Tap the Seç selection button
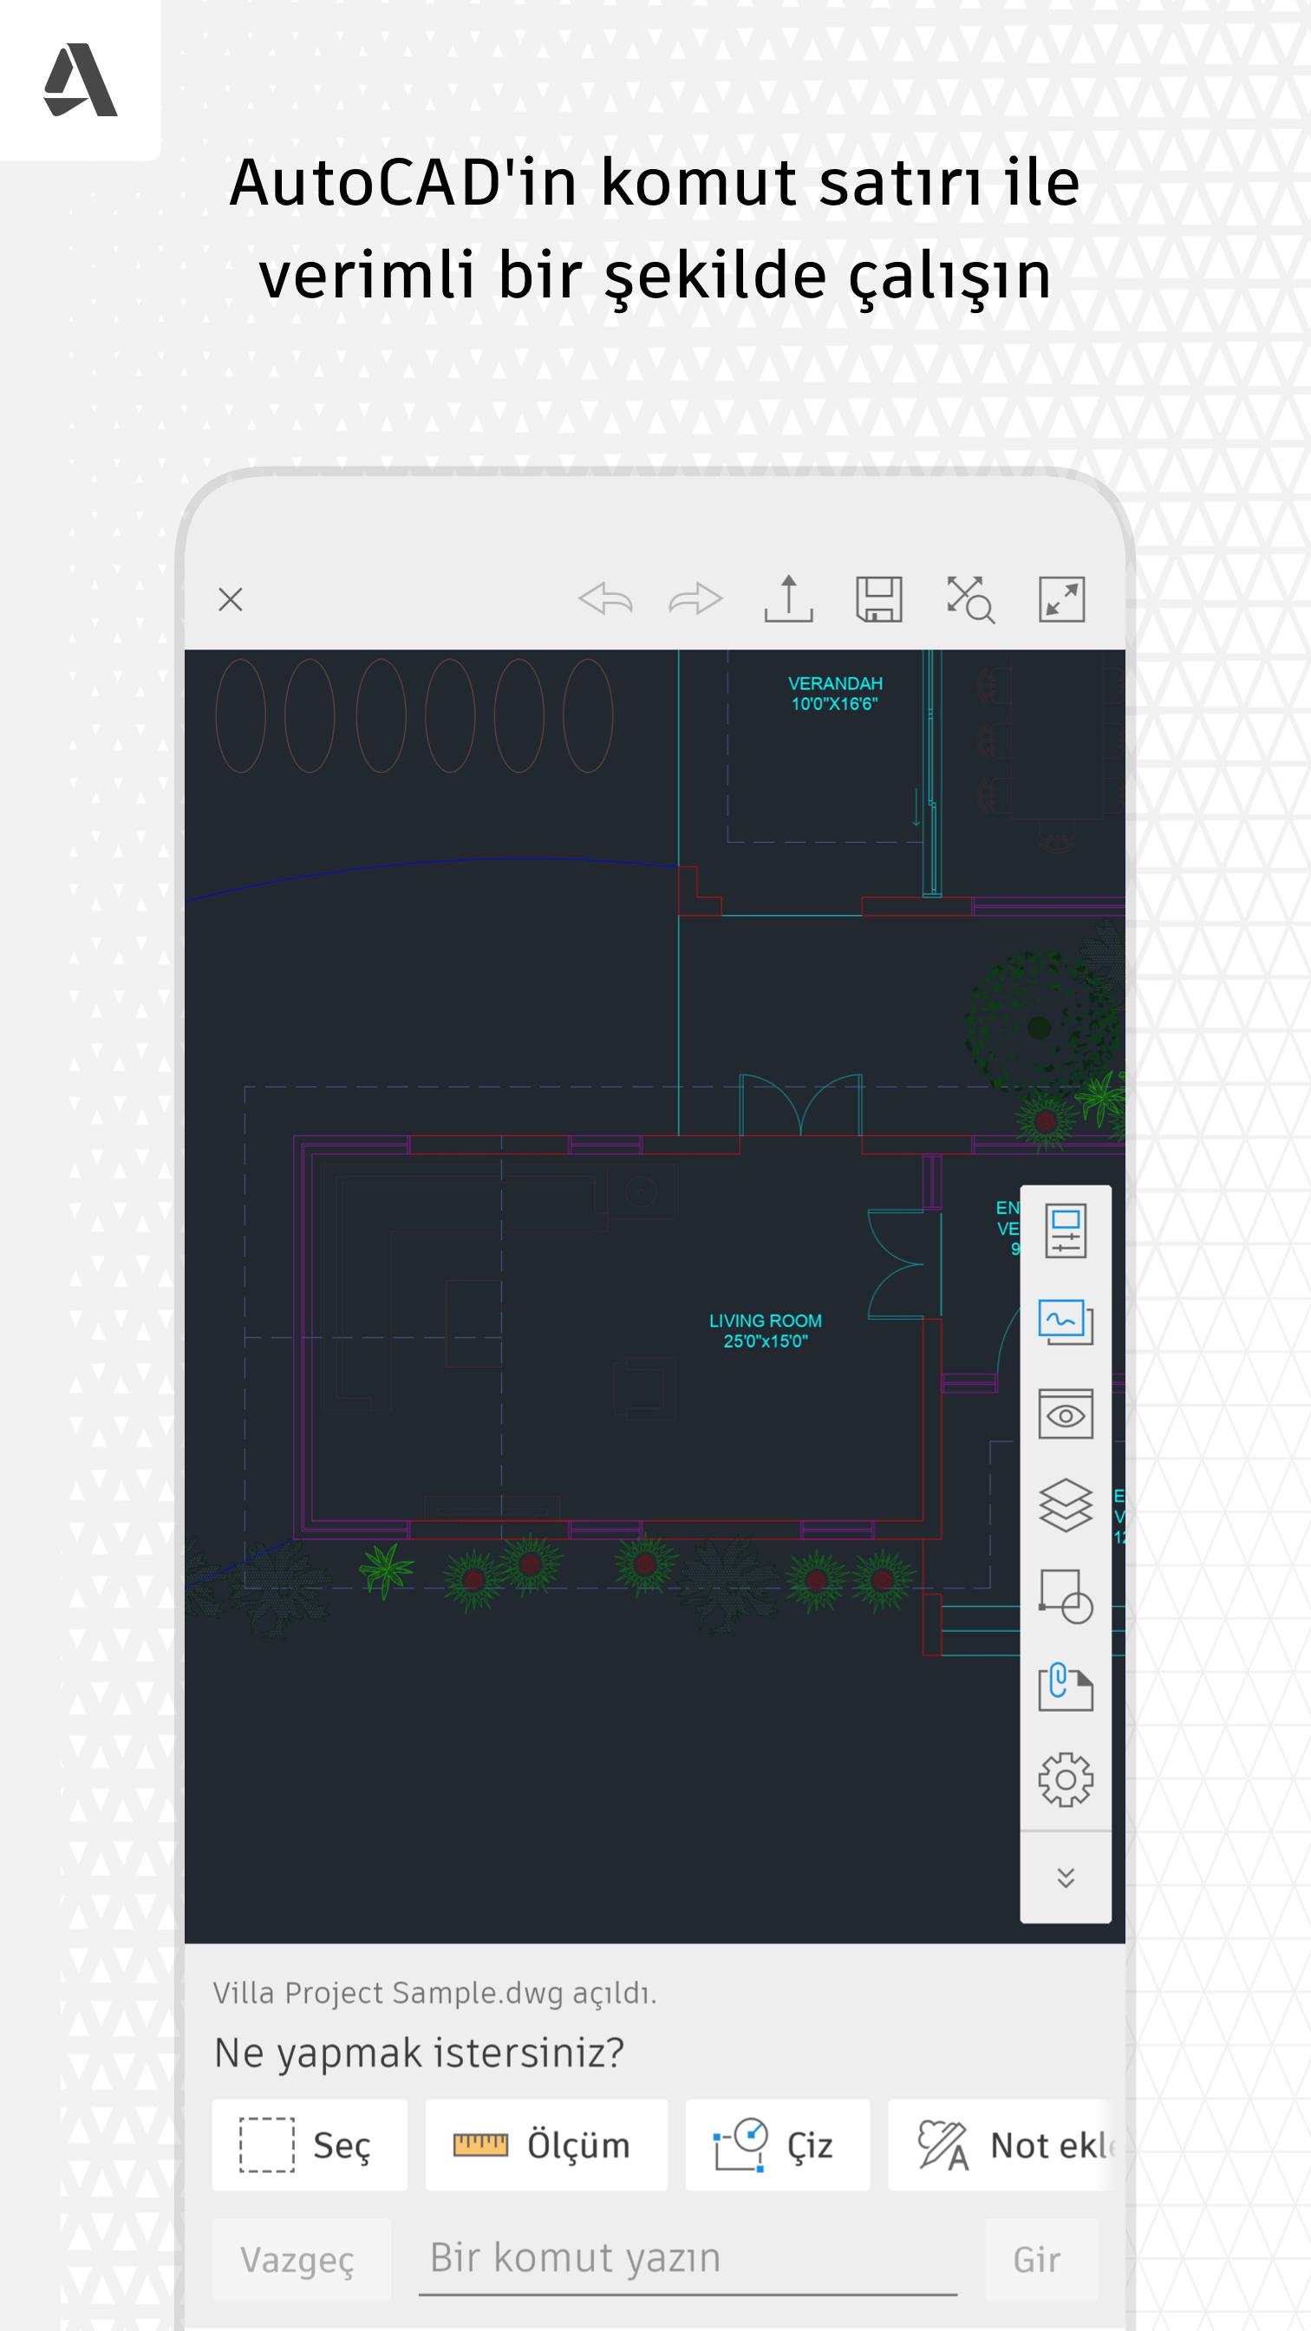Viewport: 1311px width, 2331px height. click(310, 2145)
